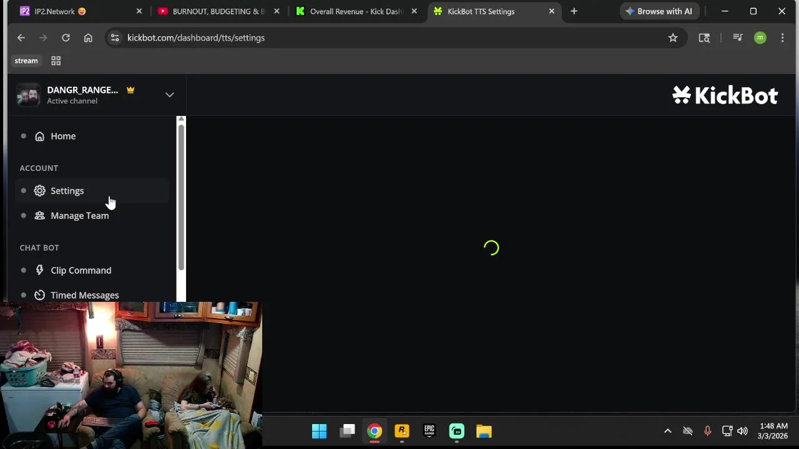
Task: Close the KickBot TTS Settings tab
Action: point(552,11)
